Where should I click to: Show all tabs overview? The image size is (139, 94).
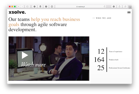tap(125, 7)
